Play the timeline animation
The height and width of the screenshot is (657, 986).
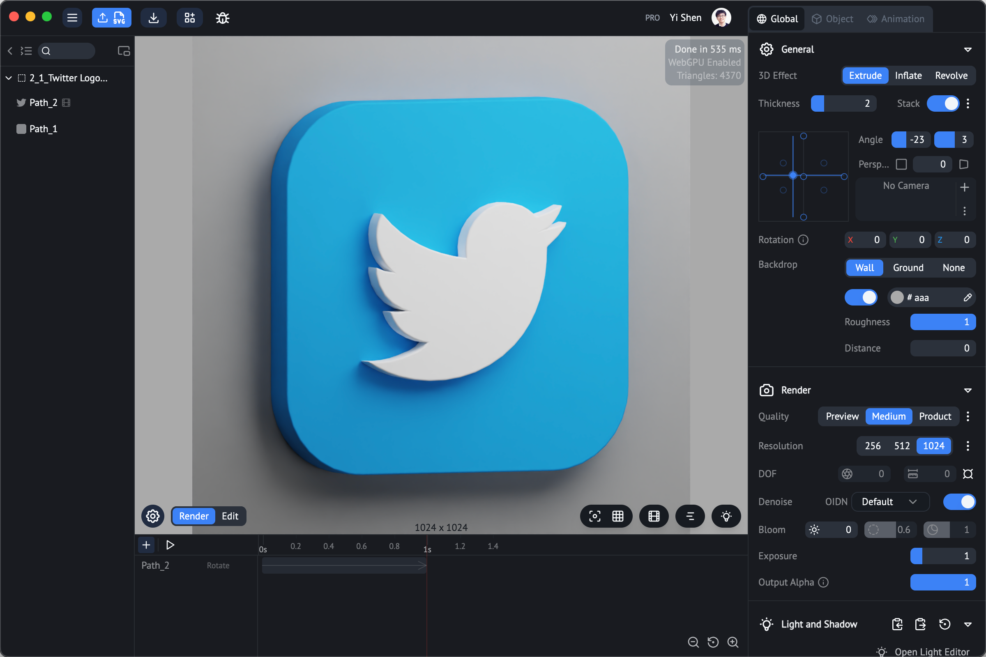point(170,545)
